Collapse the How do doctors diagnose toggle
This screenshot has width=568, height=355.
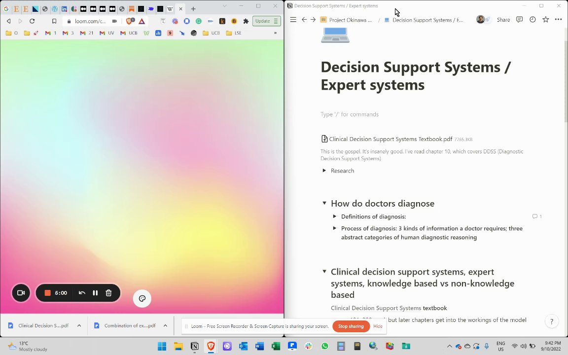(324, 203)
